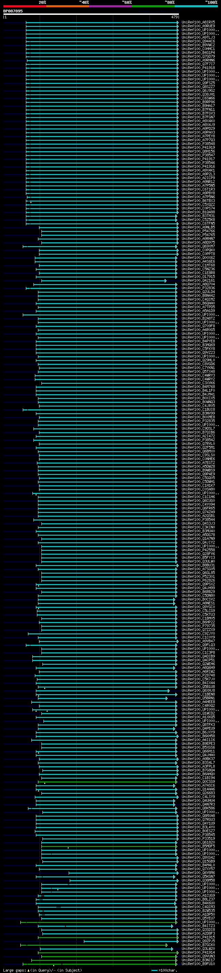Select the UniRef100_Q69XM7 label
The height and width of the screenshot is (973, 221).
coord(198,246)
